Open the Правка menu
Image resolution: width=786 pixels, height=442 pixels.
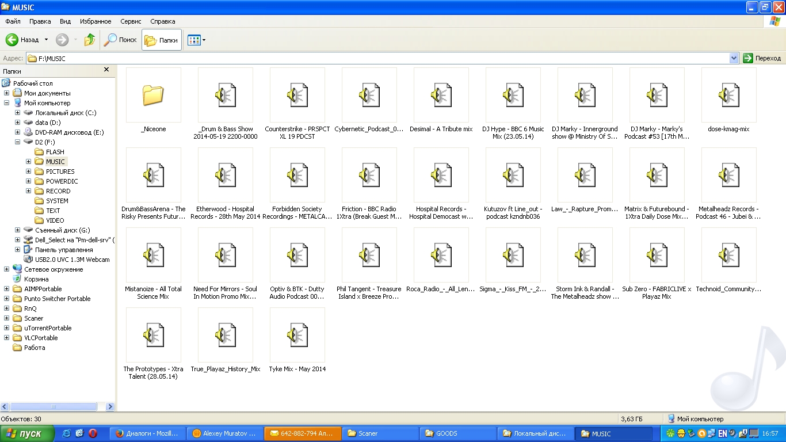pyautogui.click(x=40, y=21)
